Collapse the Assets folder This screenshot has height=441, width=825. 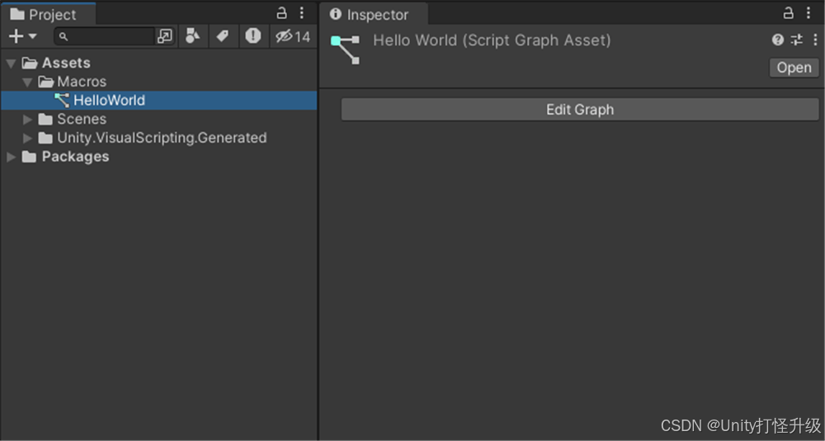pyautogui.click(x=11, y=63)
